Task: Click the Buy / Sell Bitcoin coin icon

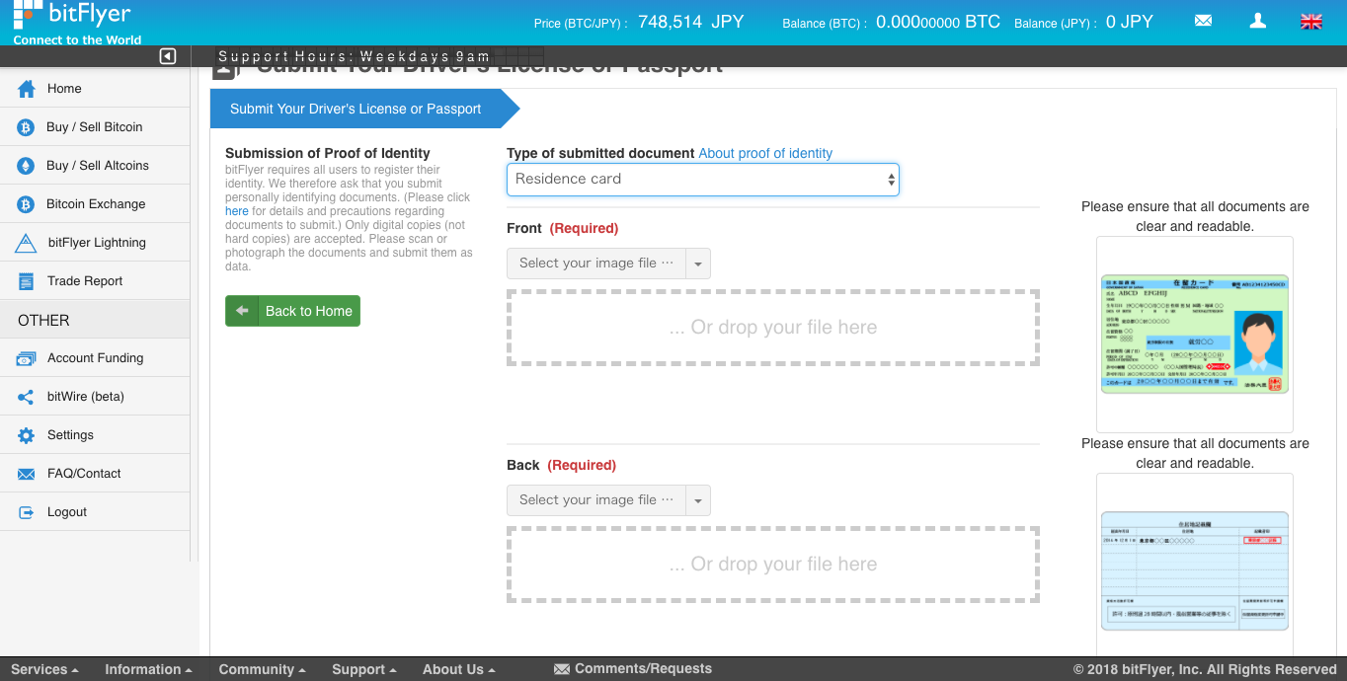Action: pos(27,127)
